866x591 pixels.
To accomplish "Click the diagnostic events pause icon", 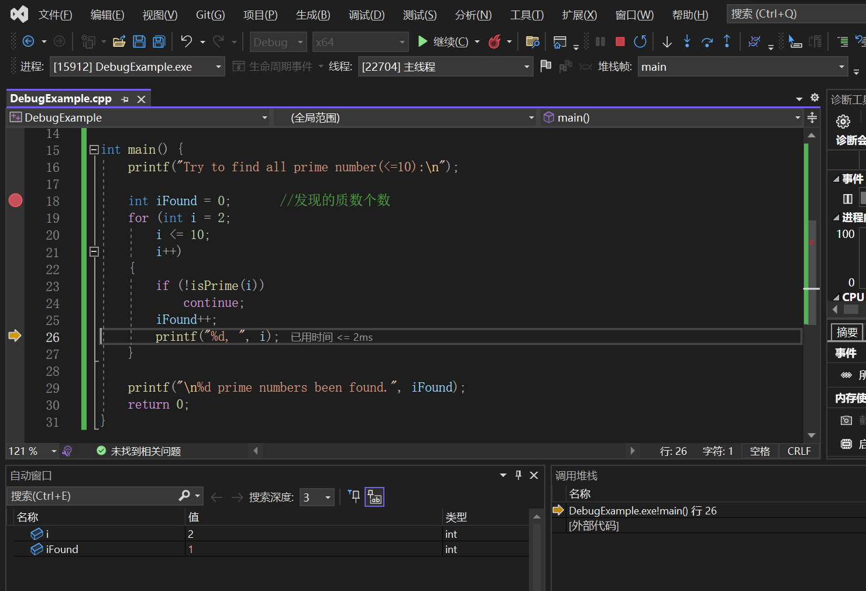I will pyautogui.click(x=847, y=199).
